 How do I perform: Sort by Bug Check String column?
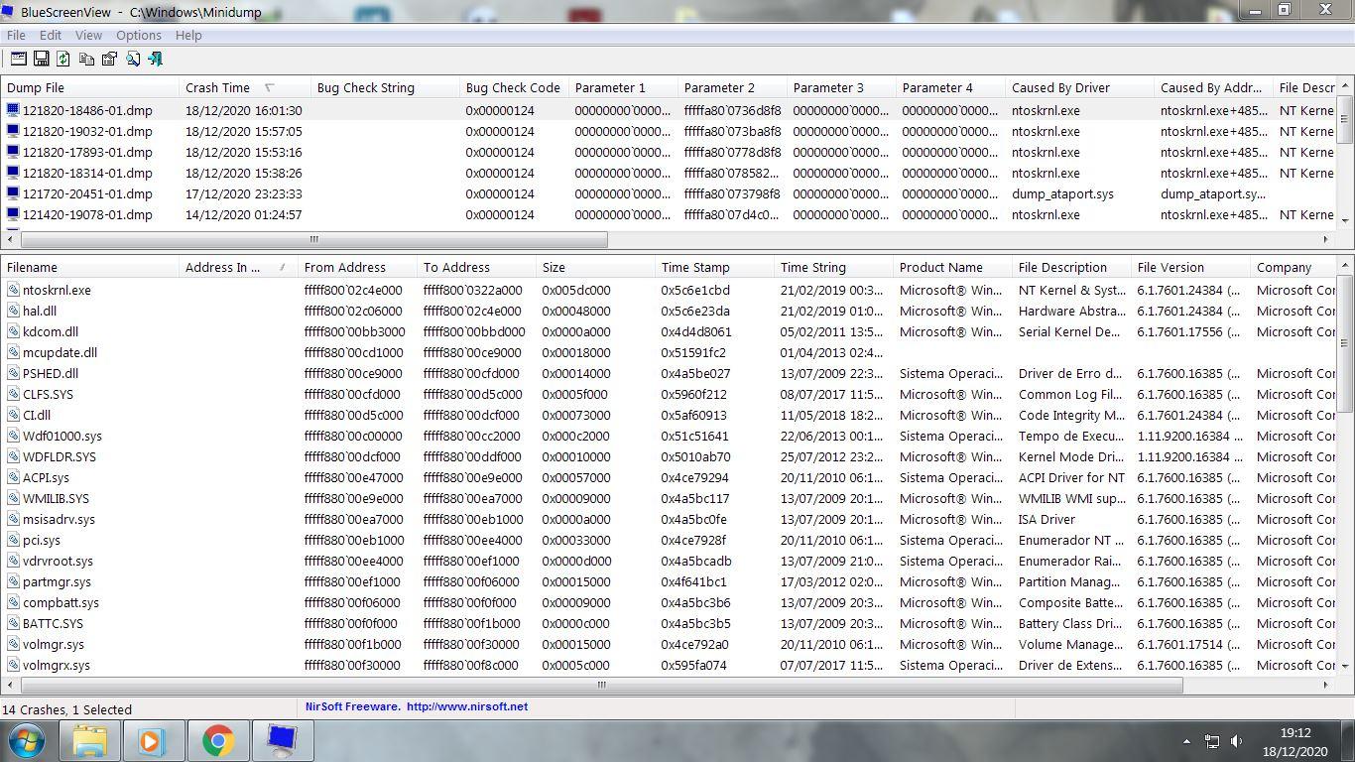[x=385, y=87]
